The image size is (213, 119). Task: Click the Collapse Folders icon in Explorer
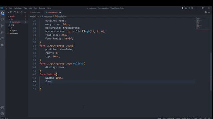click(21, 13)
